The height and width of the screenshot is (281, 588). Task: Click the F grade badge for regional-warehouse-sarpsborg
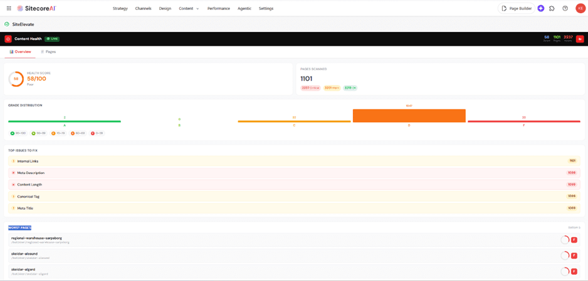coord(574,240)
